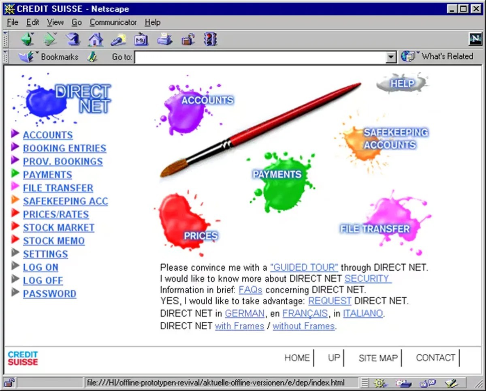The image size is (486, 391).
Task: Select the without Frames link
Action: pyautogui.click(x=304, y=326)
